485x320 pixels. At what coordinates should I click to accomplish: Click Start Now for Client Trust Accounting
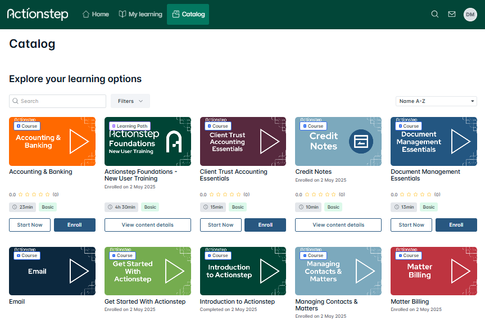point(220,225)
